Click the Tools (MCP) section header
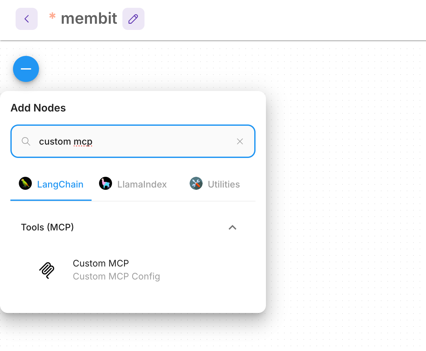Image resolution: width=426 pixels, height=351 pixels. tap(47, 227)
